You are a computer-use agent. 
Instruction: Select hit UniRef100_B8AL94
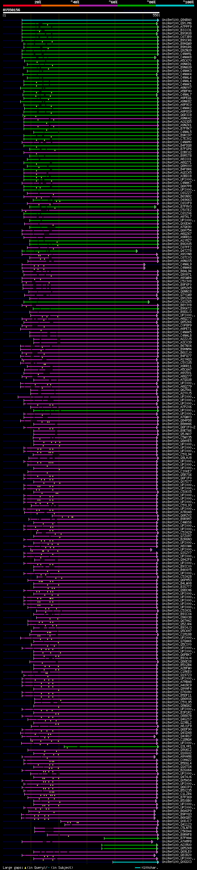click(177, 271)
